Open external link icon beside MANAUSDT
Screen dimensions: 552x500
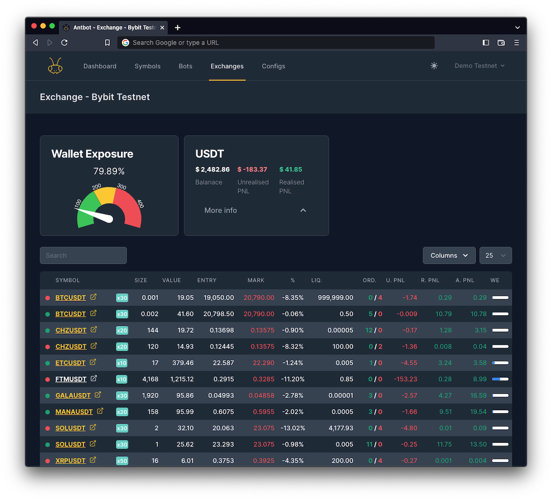point(100,411)
